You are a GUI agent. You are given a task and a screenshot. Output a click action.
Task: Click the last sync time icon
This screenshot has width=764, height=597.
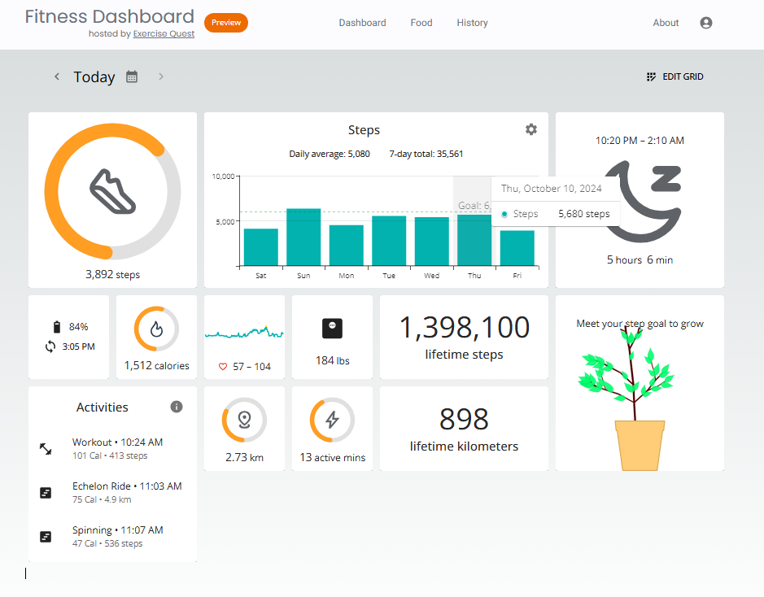tap(50, 346)
